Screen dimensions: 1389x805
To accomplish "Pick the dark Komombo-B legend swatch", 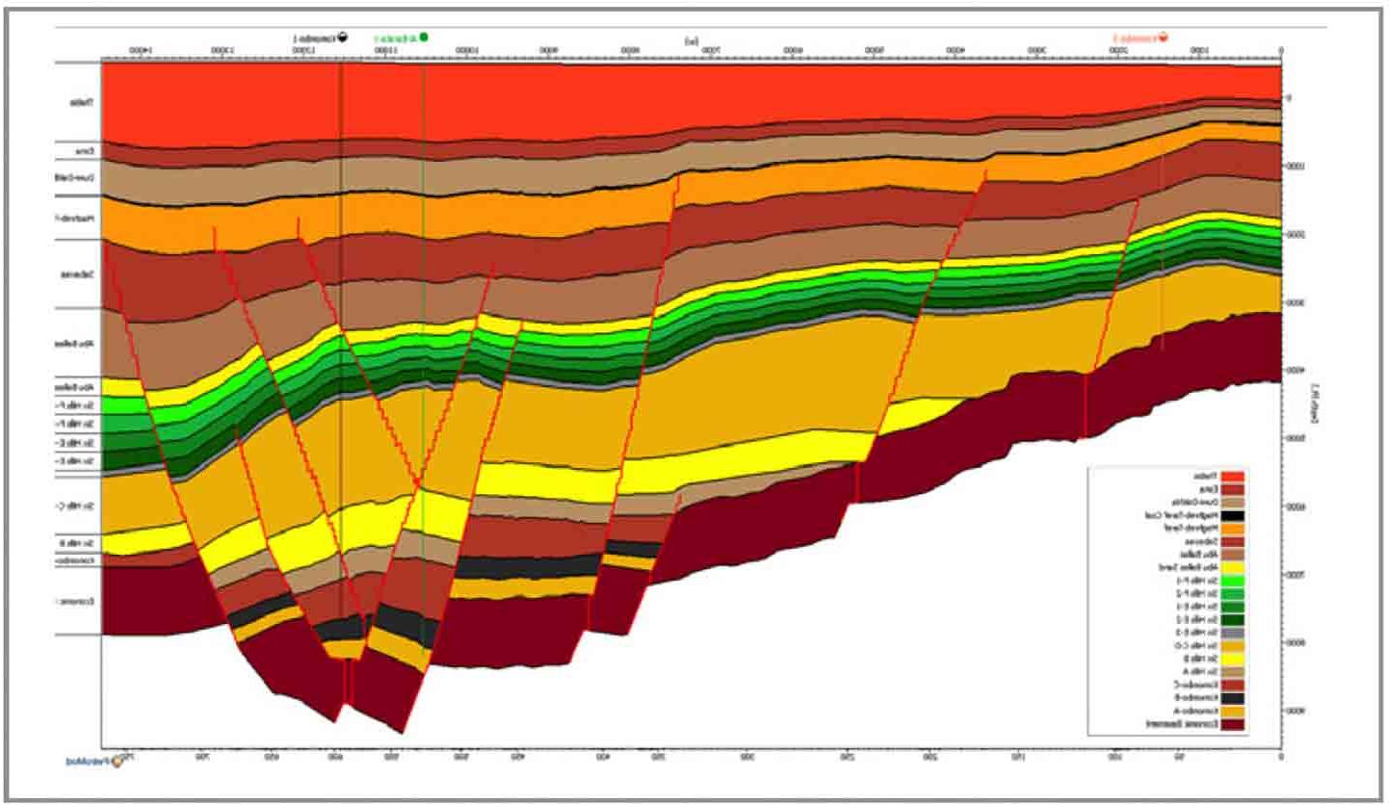I will [1232, 697].
